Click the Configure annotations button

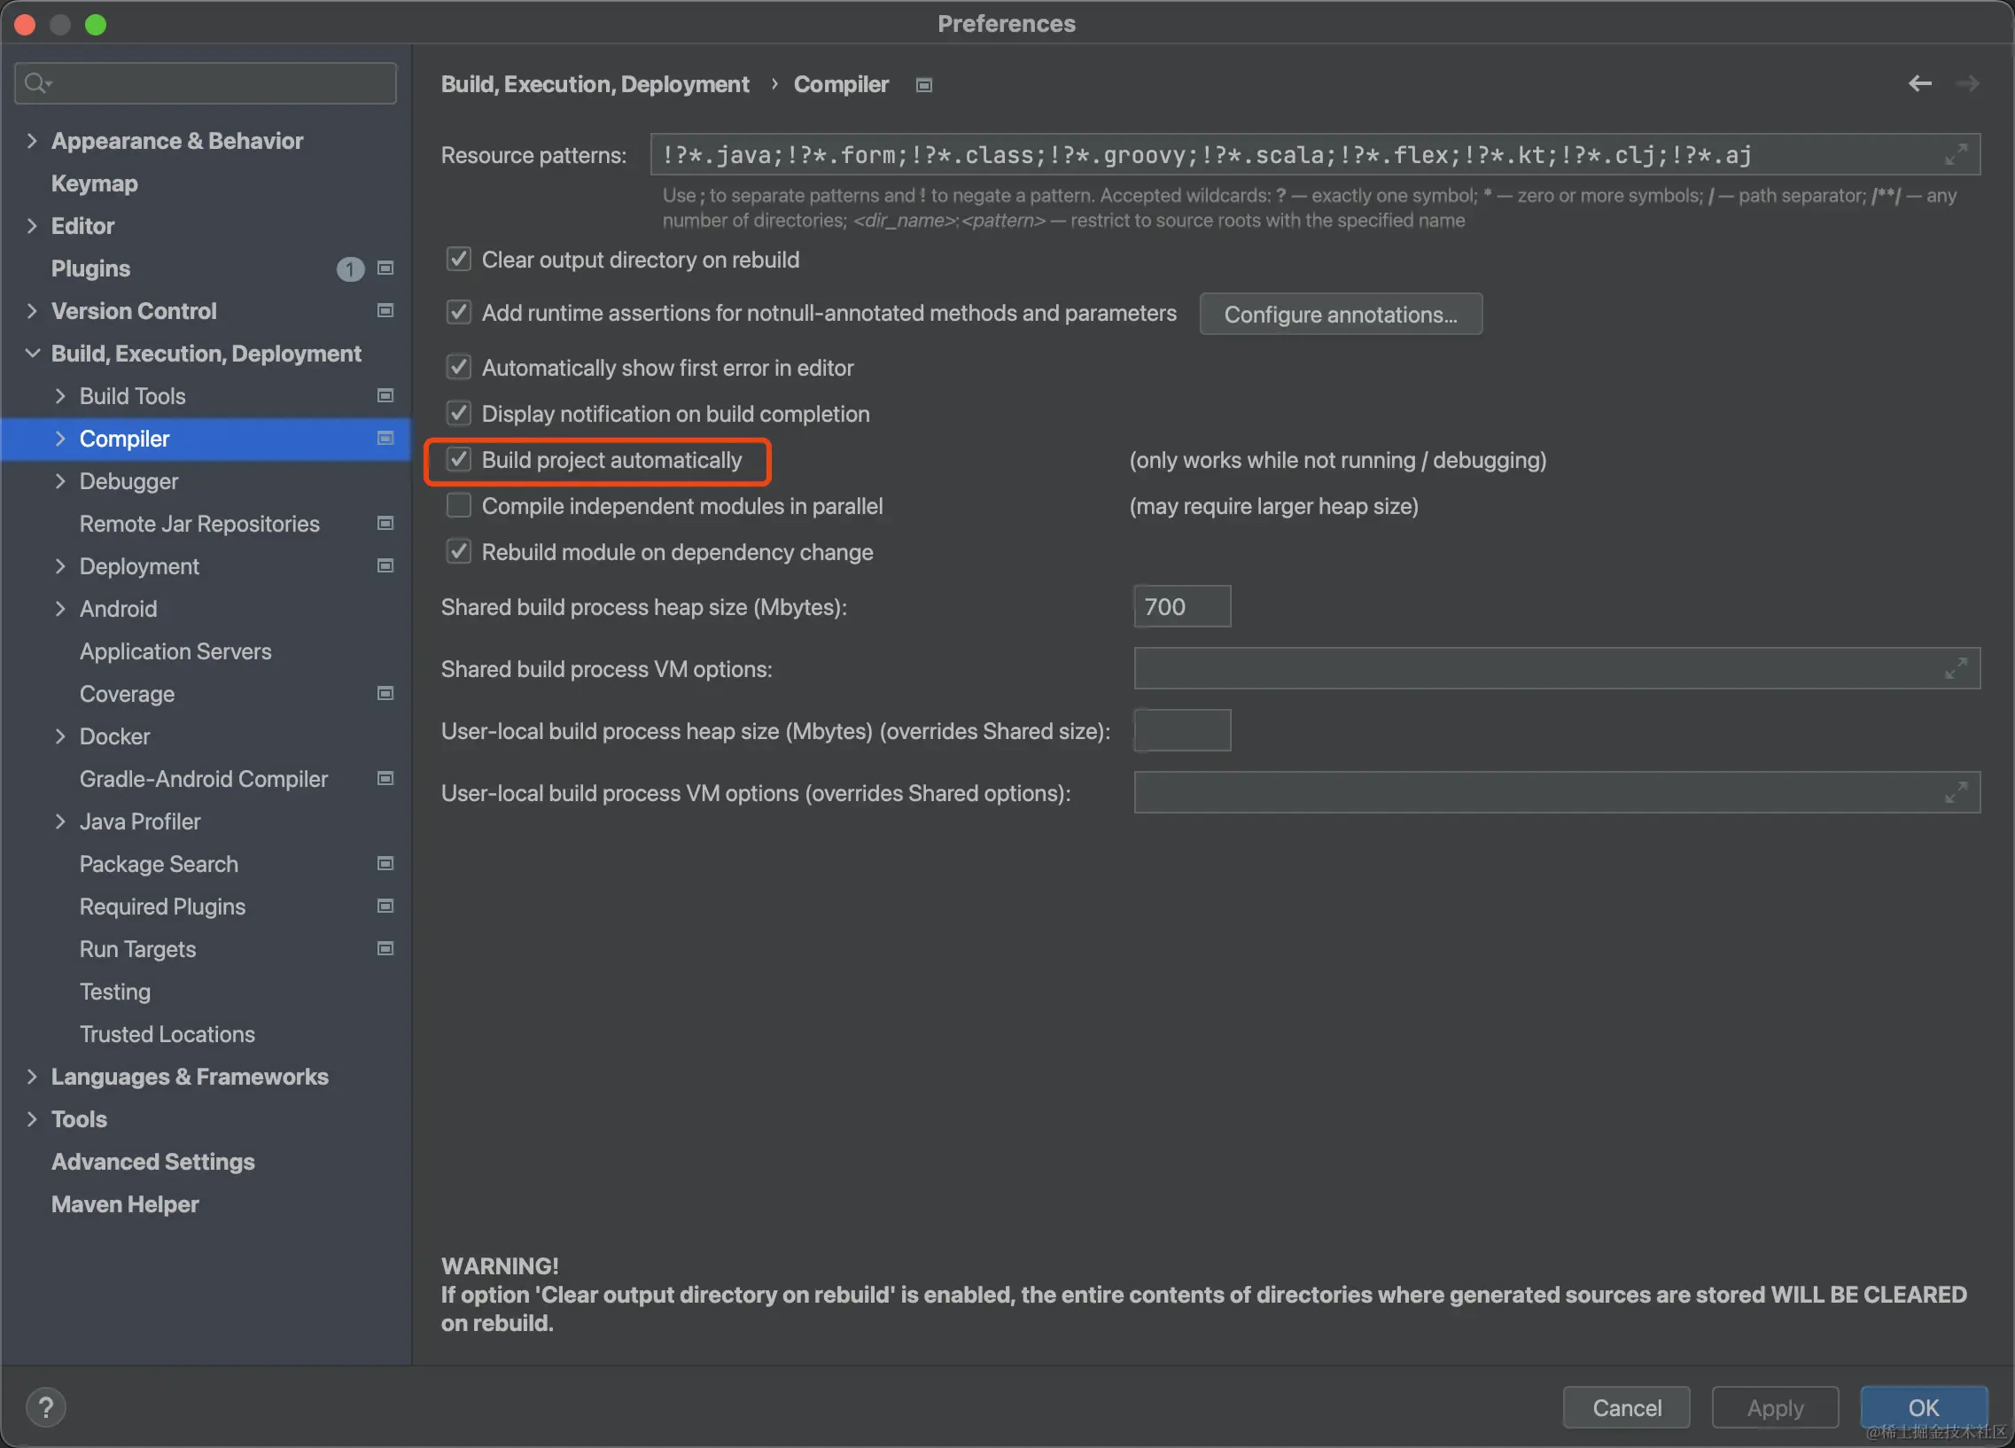(1340, 314)
